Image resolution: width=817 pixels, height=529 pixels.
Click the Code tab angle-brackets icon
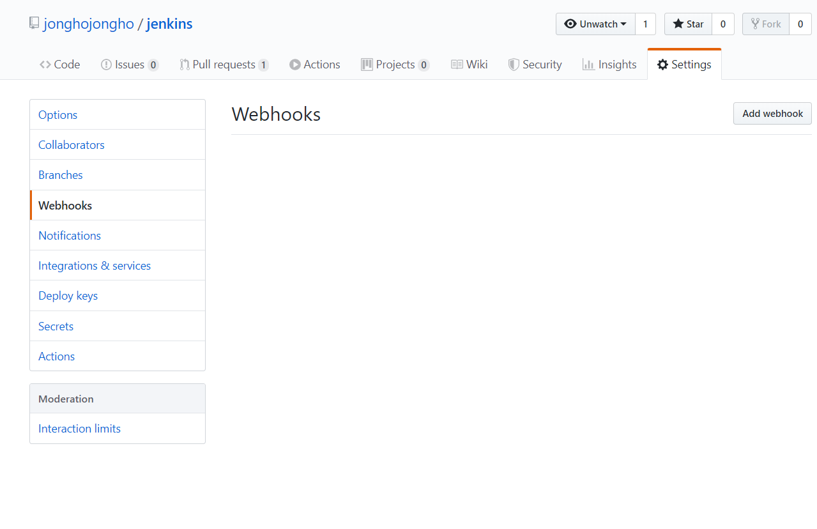pos(45,65)
